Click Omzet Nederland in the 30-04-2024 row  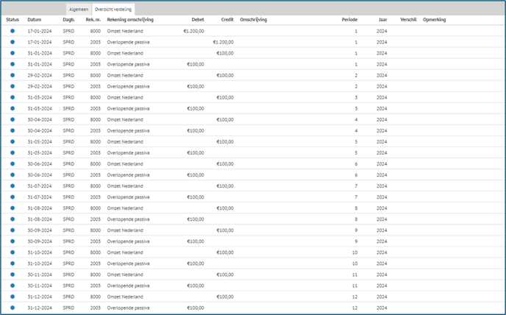coord(125,119)
